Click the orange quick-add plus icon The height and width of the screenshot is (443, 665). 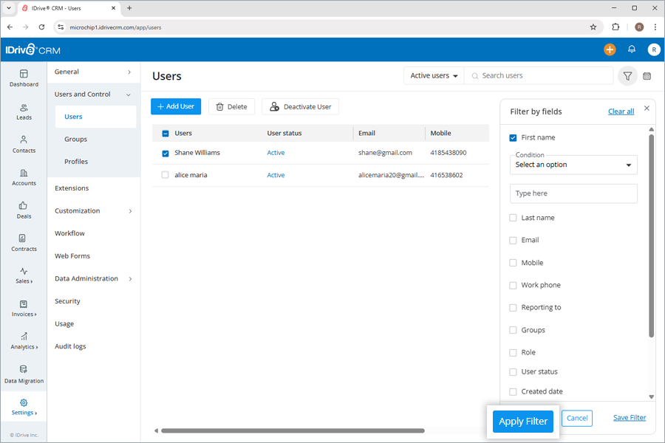(x=609, y=49)
